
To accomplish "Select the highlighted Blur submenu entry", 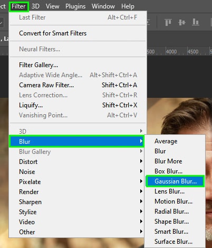I will click(76, 141).
